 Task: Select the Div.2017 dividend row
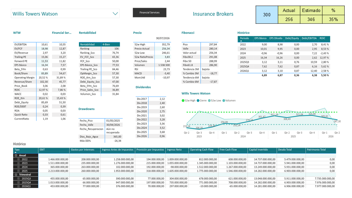coord(151,99)
